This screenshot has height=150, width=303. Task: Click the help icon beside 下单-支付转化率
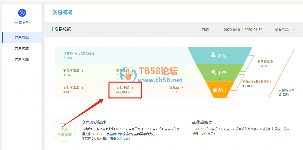tap(269, 82)
